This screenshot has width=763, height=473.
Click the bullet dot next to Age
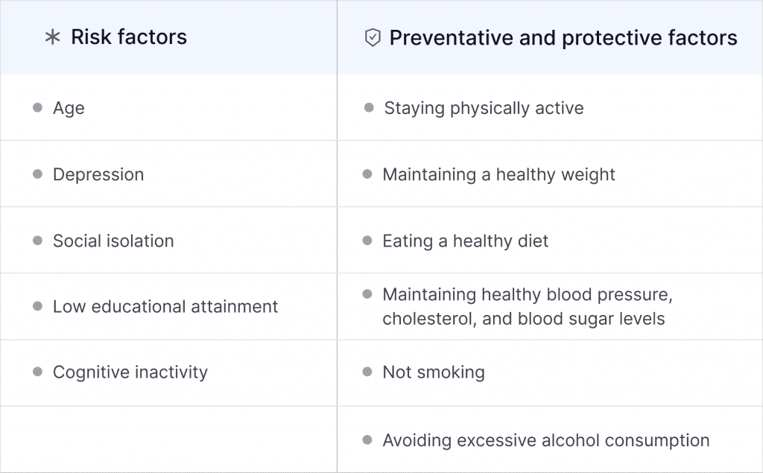37,108
